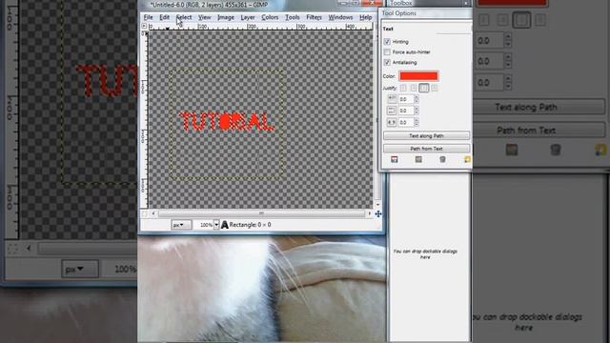Click the Text along Path button

426,135
